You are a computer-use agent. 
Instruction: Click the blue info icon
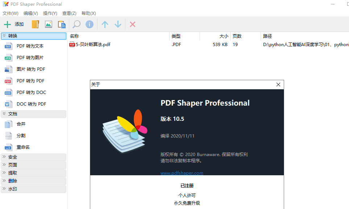90,24
